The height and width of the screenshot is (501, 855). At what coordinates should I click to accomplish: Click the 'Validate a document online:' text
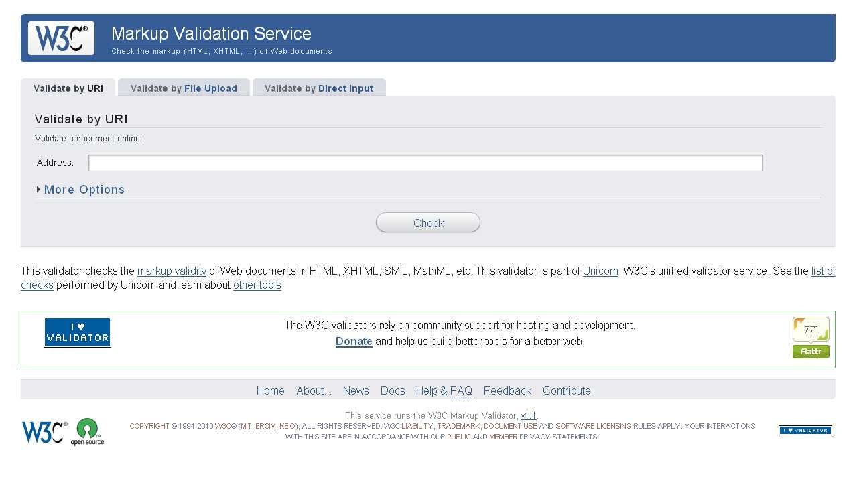pos(88,139)
